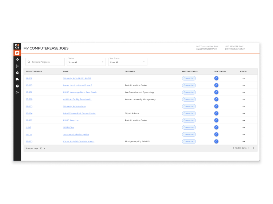Open action menu for EAMC Neurology Reno Bent Creek

click(x=244, y=92)
